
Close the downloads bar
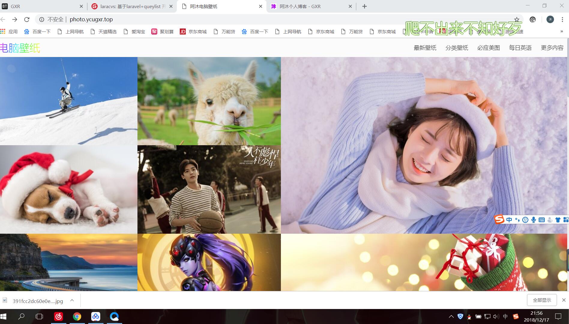point(564,300)
